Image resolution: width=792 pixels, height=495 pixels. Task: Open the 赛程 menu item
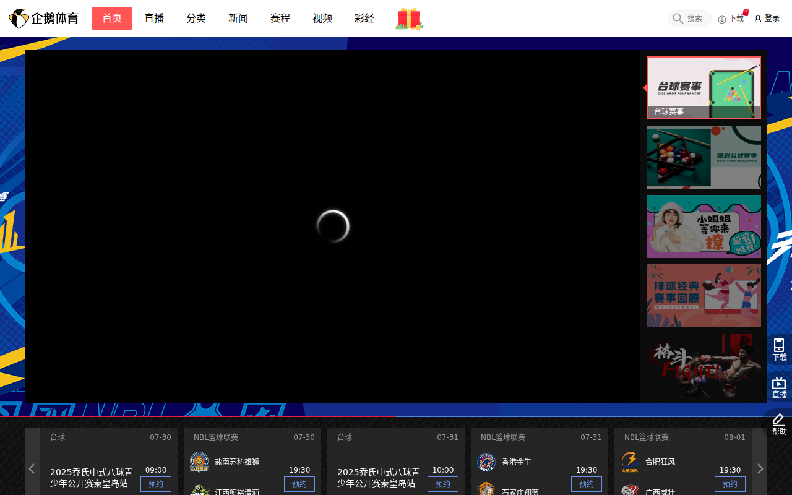[x=280, y=19]
